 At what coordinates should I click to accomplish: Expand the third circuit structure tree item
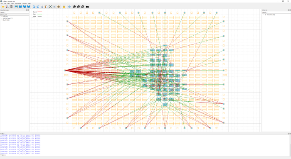pyautogui.click(x=1, y=20)
